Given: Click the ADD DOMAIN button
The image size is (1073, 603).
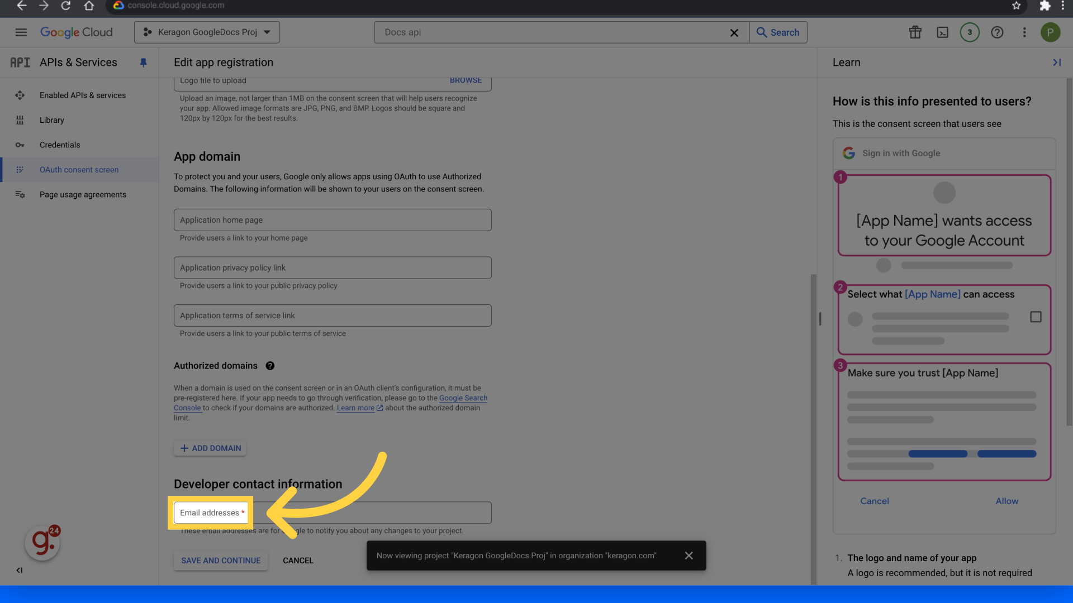Looking at the screenshot, I should click(210, 448).
